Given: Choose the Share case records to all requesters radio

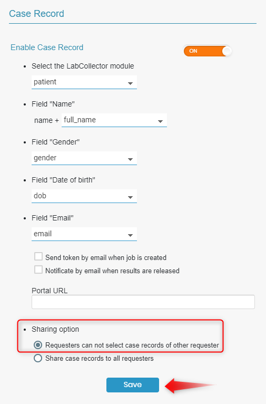Looking at the screenshot, I should point(38,358).
